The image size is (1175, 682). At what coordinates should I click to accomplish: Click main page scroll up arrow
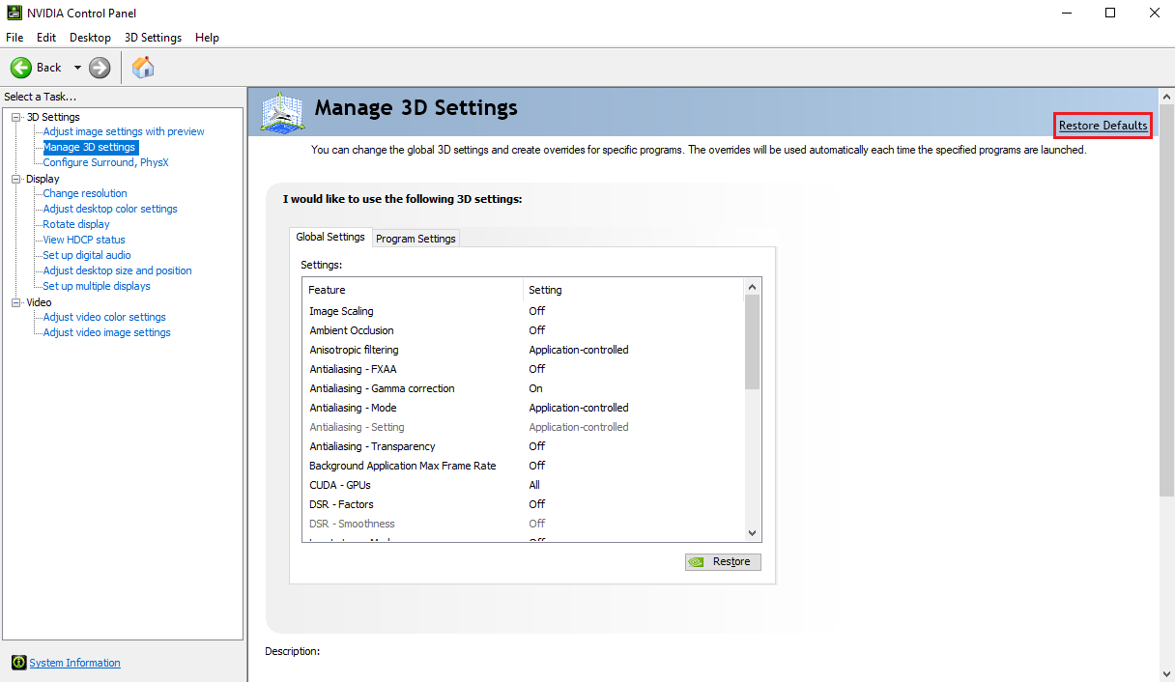(1166, 97)
